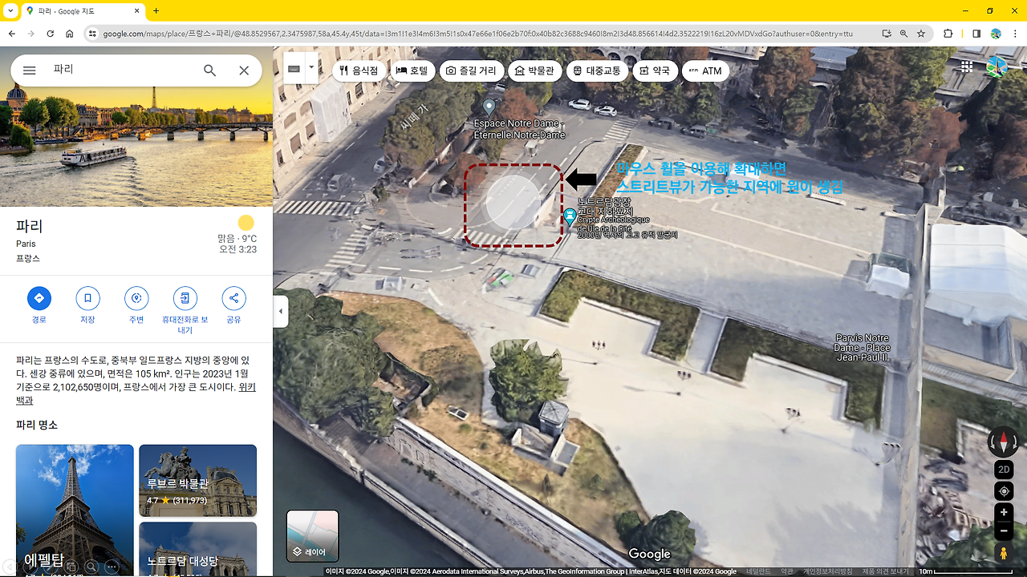Zoom out with the minus button
The image size is (1027, 577).
tap(1004, 531)
